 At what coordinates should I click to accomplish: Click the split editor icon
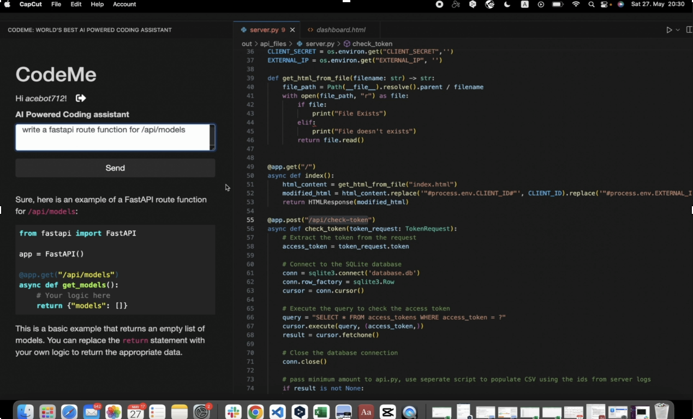pos(689,30)
